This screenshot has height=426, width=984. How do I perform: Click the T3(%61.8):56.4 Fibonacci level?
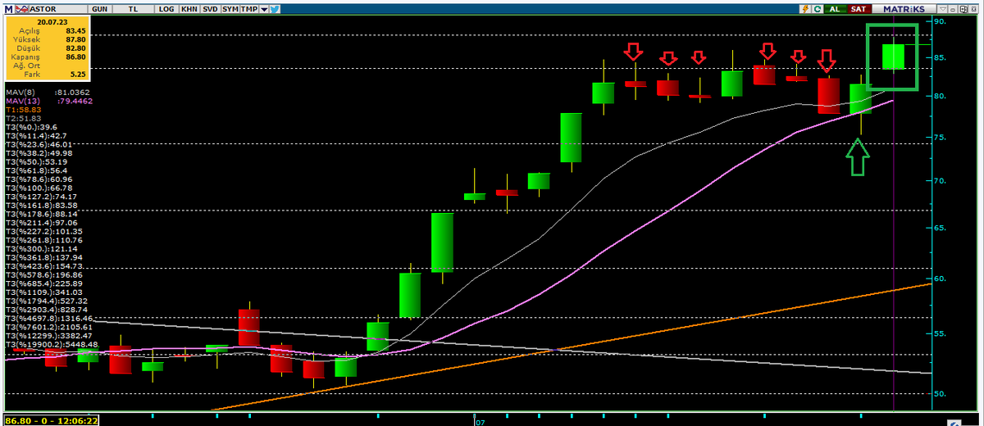(37, 170)
